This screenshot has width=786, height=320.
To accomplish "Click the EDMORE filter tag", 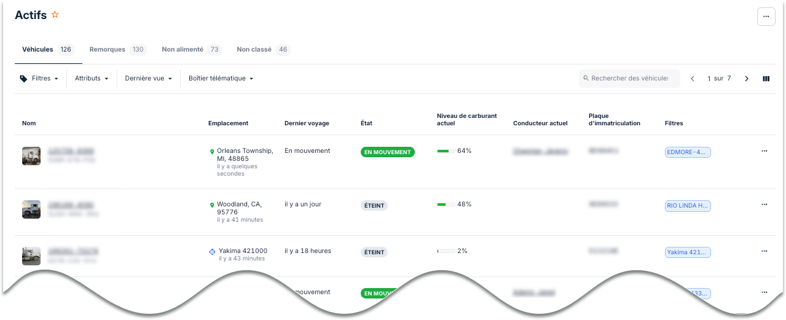I will pyautogui.click(x=688, y=152).
